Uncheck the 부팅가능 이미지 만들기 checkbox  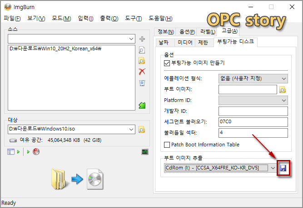tap(167, 63)
